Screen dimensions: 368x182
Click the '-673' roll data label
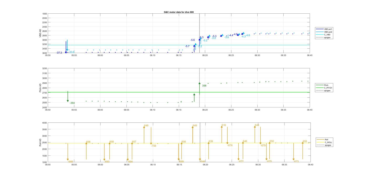pyautogui.click(x=296, y=161)
